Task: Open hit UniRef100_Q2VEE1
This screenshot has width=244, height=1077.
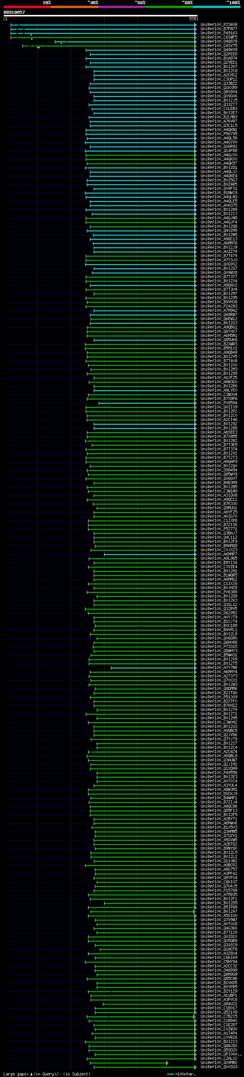Action: [219, 62]
